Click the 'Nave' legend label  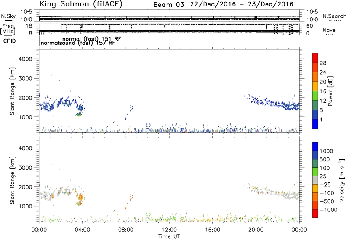[329, 30]
